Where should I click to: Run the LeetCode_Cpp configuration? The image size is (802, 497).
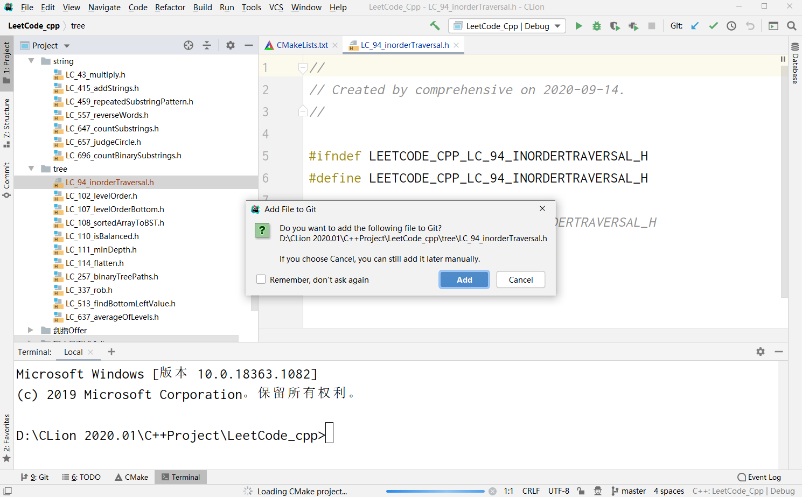[x=578, y=26]
